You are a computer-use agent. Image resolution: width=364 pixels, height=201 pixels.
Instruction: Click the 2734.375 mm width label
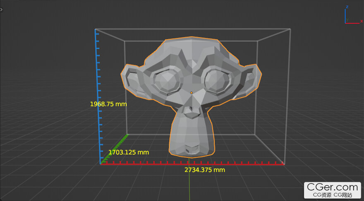coord(204,170)
